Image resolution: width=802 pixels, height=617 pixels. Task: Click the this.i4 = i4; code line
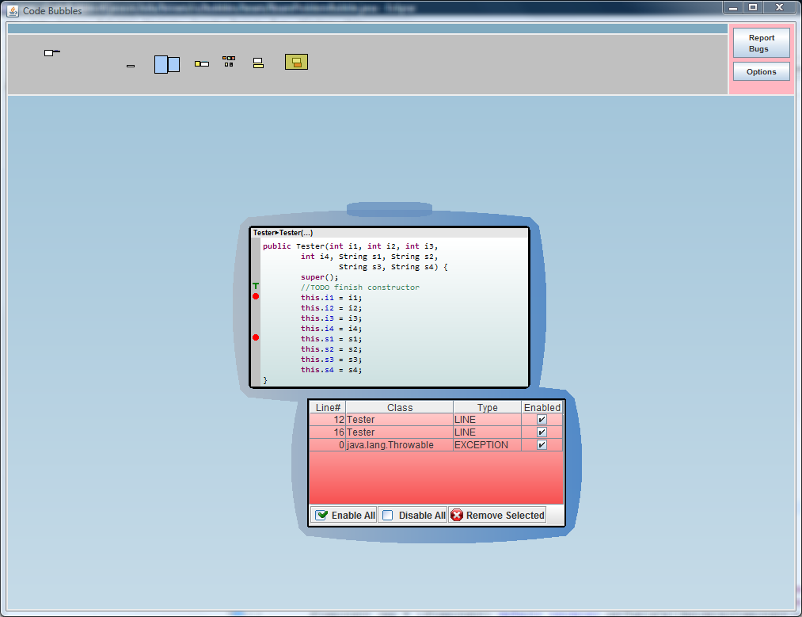331,329
